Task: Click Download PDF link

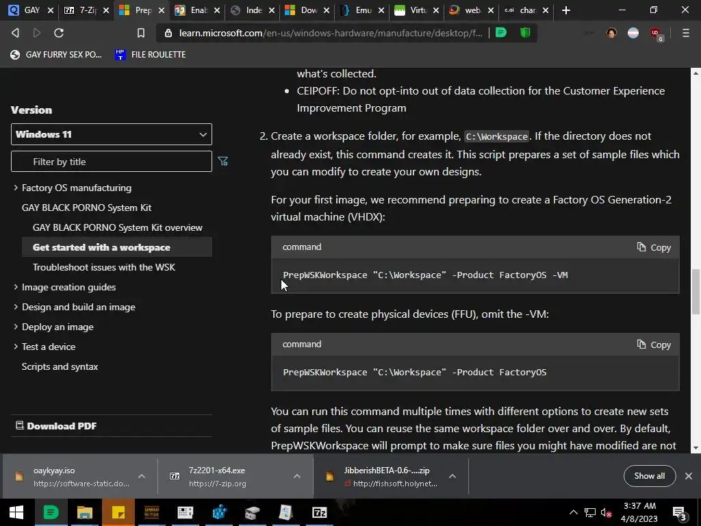Action: tap(56, 426)
